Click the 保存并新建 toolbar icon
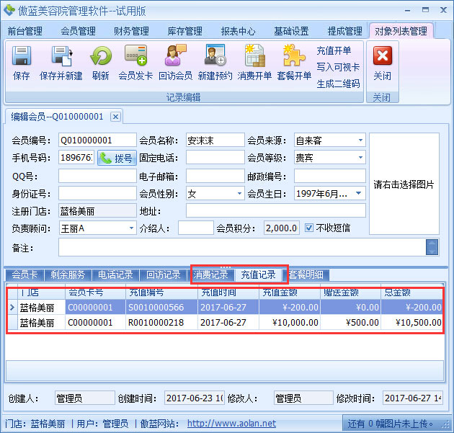Screen dimensions: 454x433 [x=61, y=57]
